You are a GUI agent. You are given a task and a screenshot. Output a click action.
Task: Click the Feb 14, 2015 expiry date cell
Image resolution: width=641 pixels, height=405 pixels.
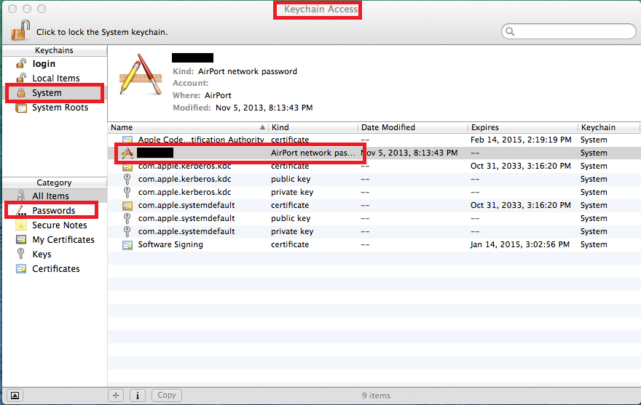pyautogui.click(x=521, y=140)
